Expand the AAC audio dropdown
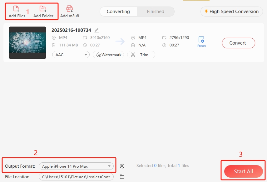 point(71,55)
